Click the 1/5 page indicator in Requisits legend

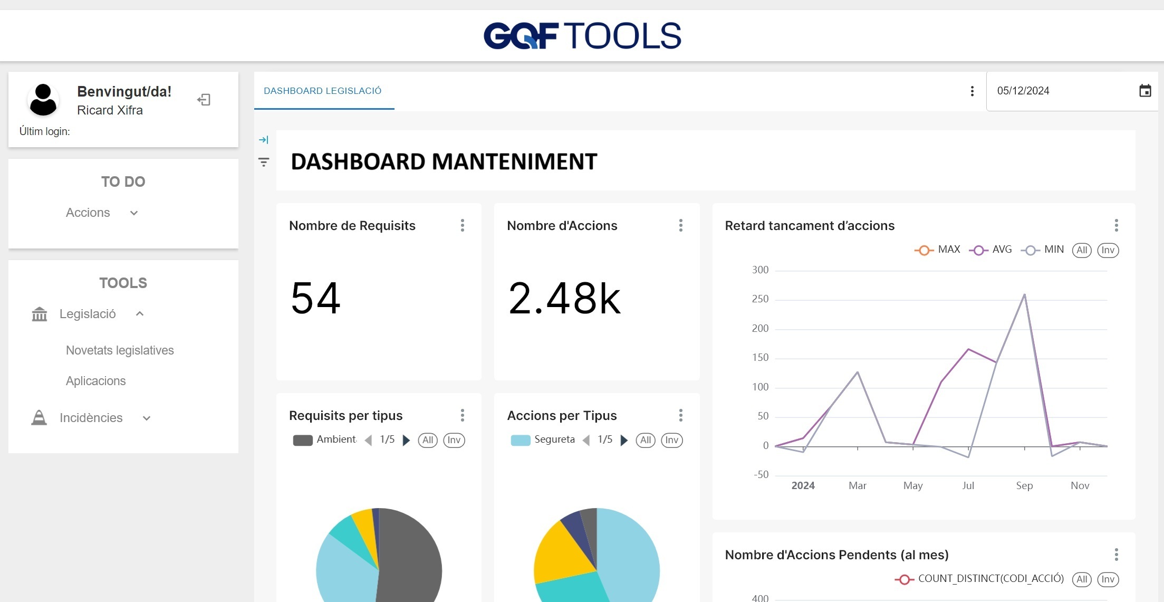387,440
